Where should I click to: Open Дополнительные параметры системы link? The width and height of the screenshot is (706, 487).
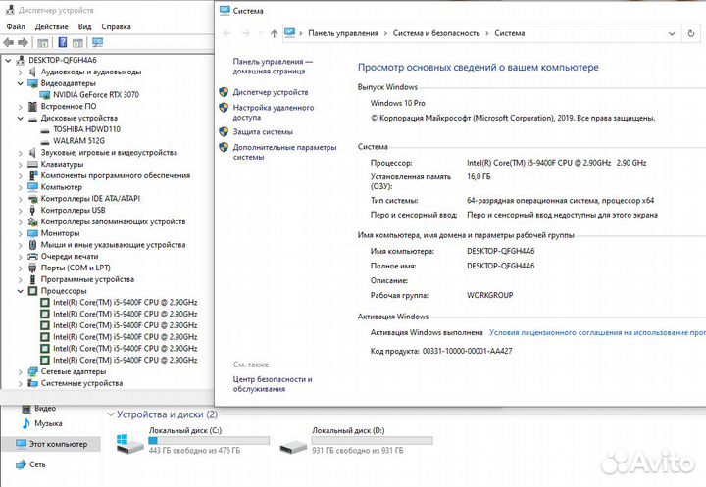(284, 152)
